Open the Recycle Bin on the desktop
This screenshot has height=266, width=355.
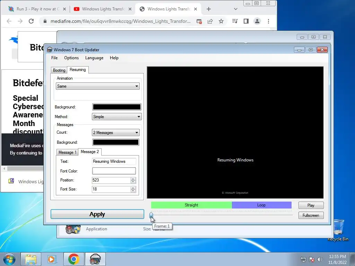(x=338, y=230)
